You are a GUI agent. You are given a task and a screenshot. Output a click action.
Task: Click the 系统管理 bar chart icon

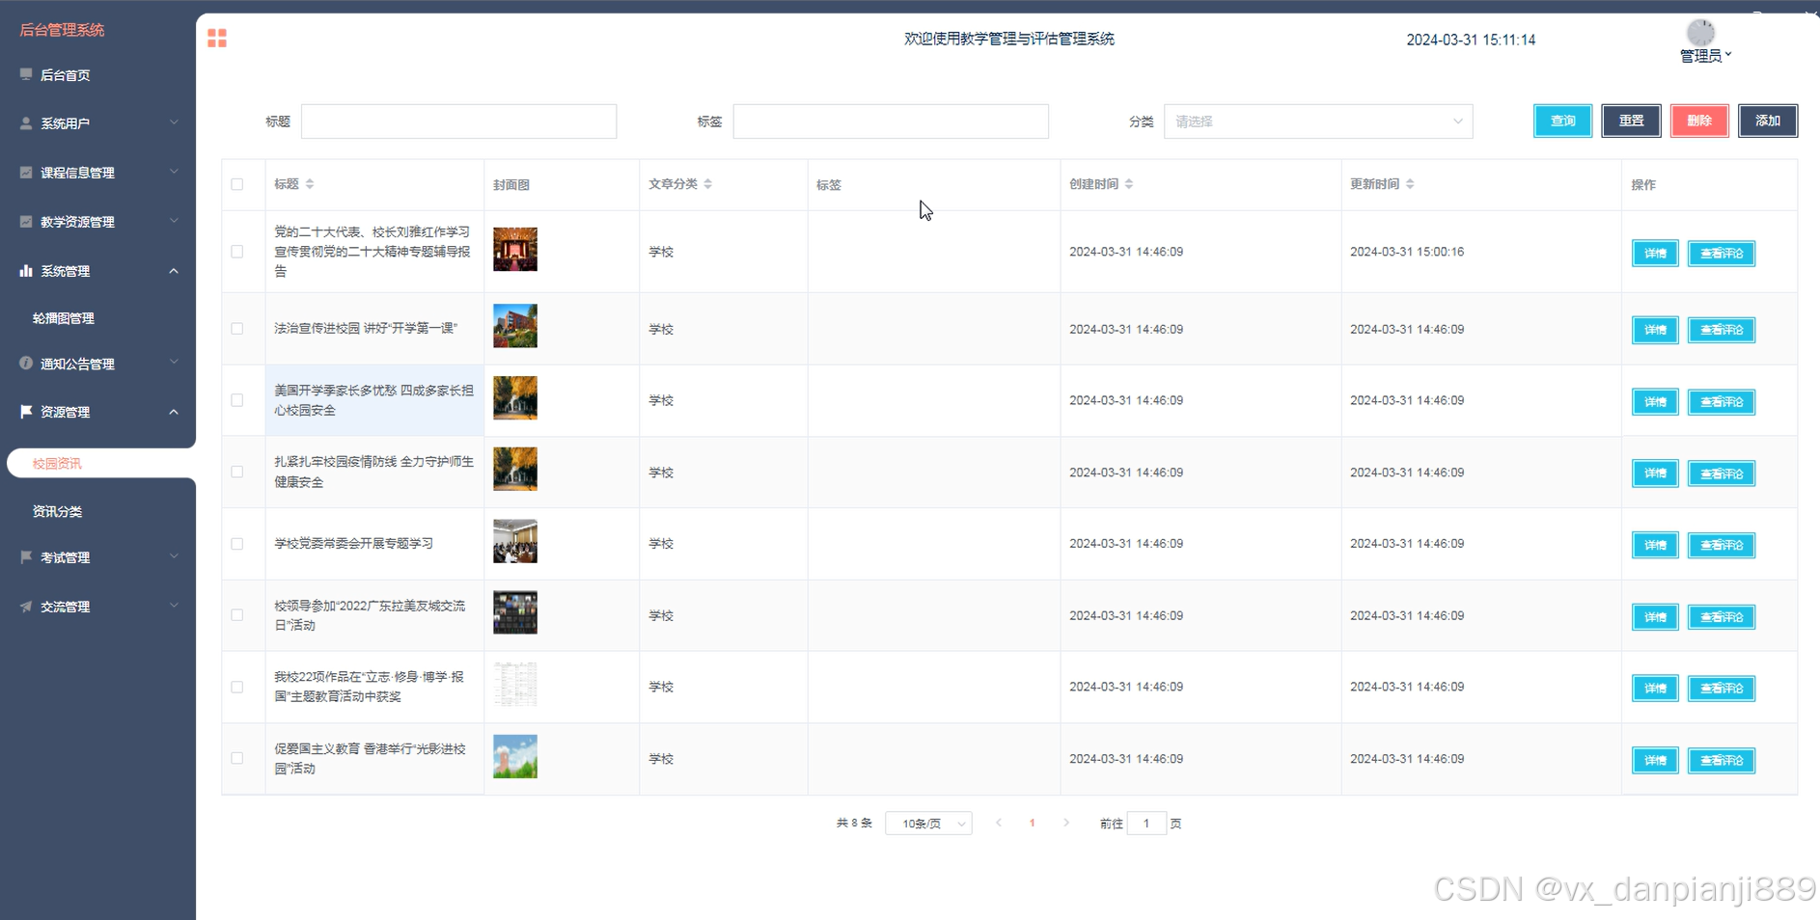pyautogui.click(x=26, y=271)
